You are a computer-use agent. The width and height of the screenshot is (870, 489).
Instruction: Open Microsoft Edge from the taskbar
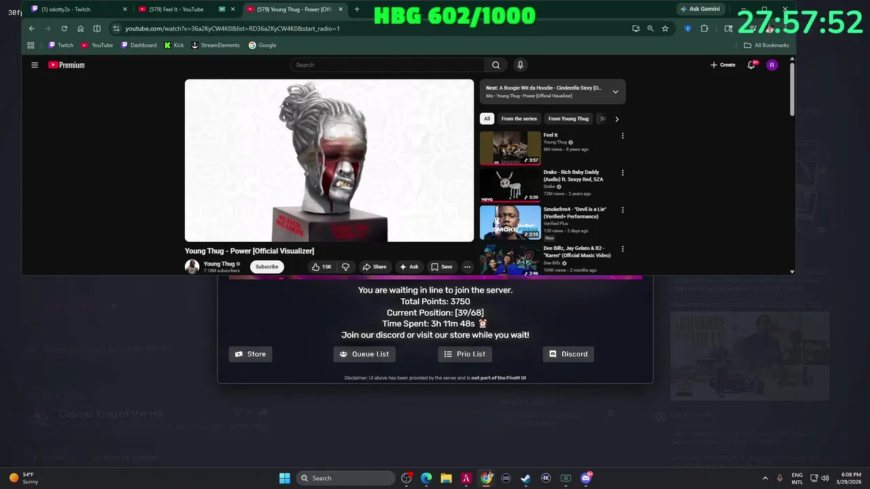tap(426, 478)
